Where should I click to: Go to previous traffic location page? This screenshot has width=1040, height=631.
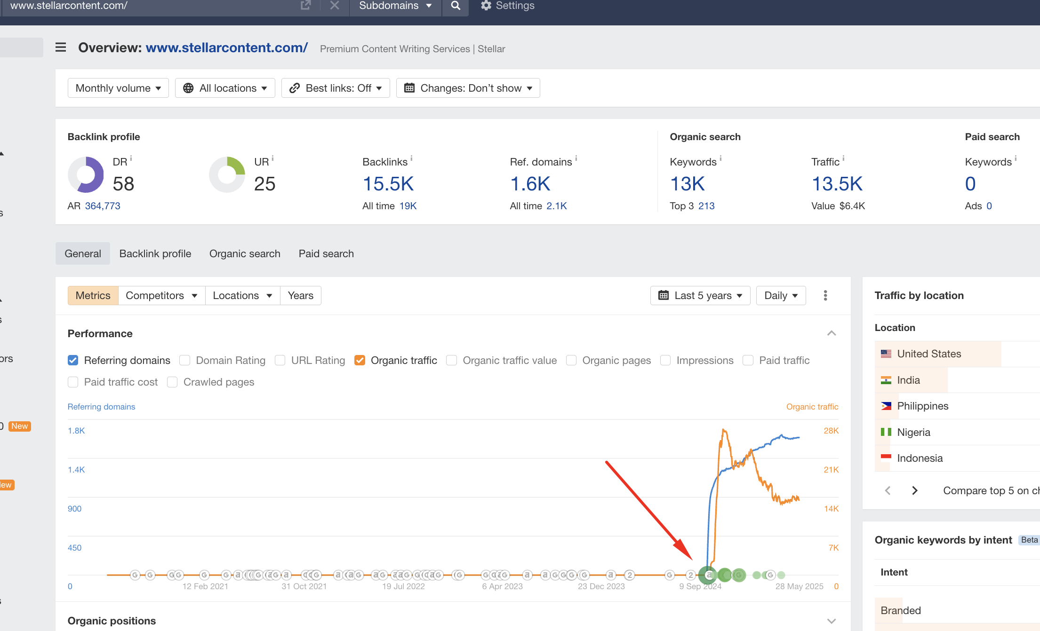[888, 490]
